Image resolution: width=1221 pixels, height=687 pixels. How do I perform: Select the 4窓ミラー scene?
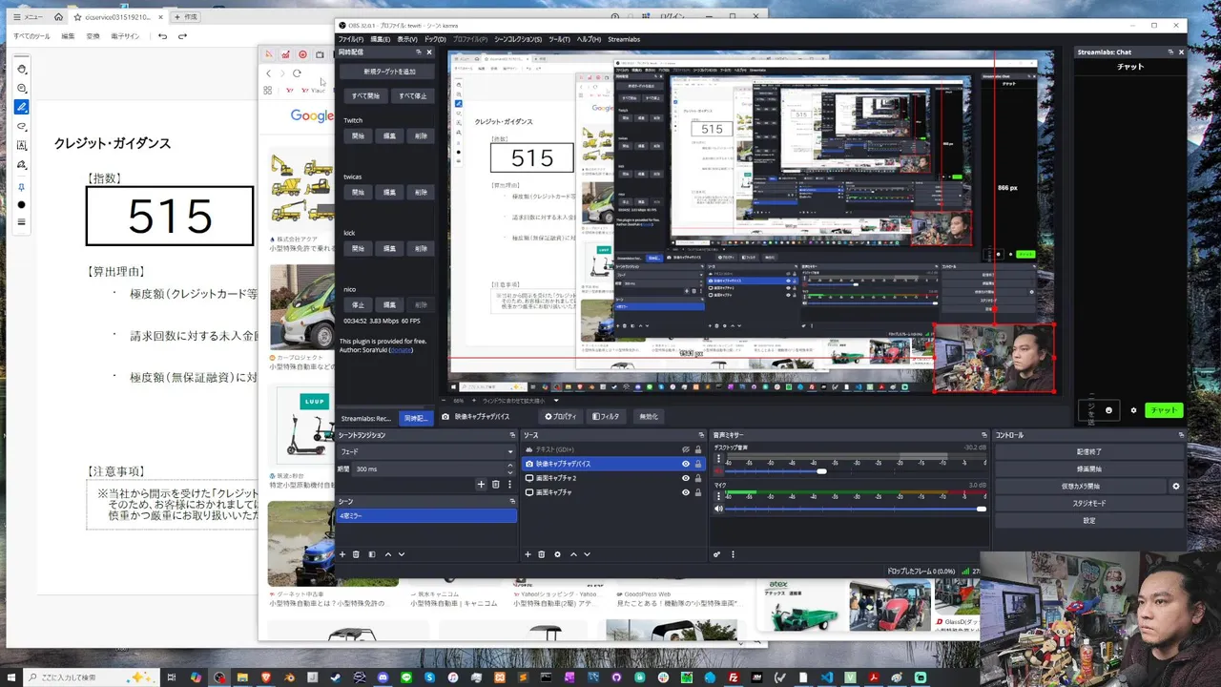(426, 516)
